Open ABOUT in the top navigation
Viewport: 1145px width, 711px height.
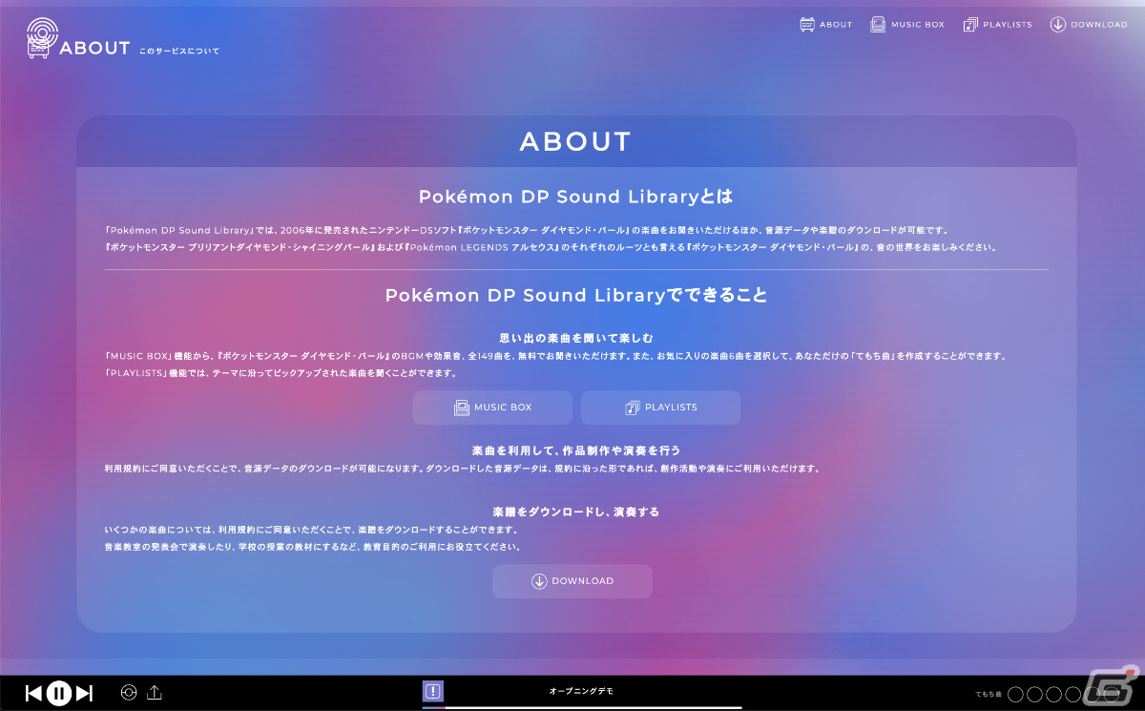coord(826,25)
